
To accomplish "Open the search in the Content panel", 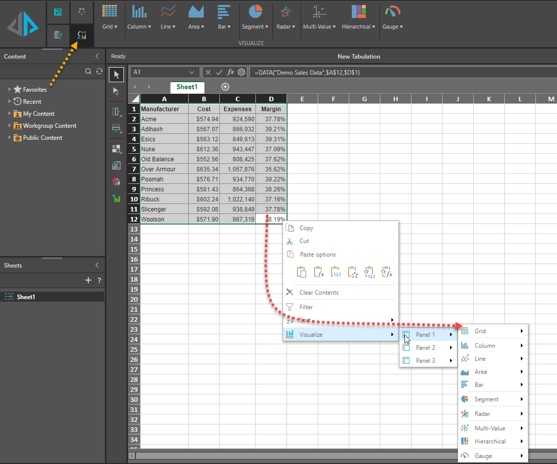I will [88, 72].
